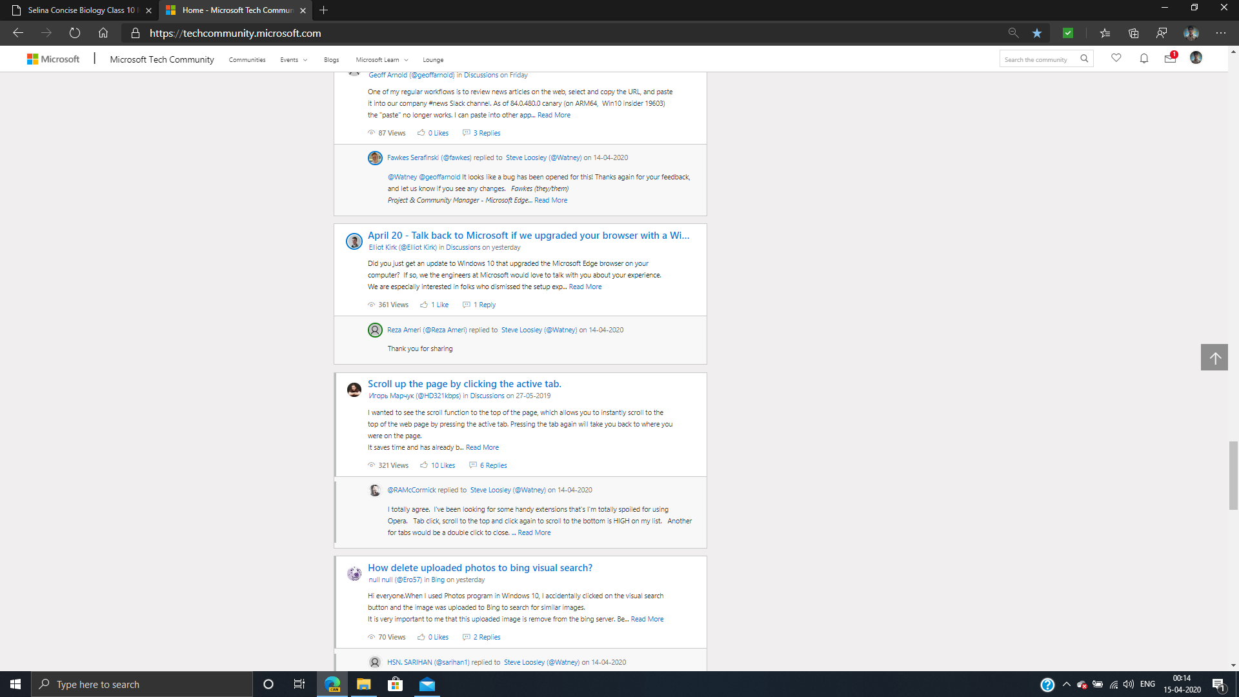Viewport: 1239px width, 697px height.
Task: Open the Lounge menu item
Action: click(433, 59)
